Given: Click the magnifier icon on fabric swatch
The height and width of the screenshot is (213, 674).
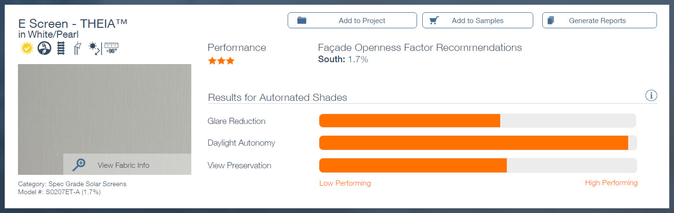Looking at the screenshot, I should click(78, 164).
